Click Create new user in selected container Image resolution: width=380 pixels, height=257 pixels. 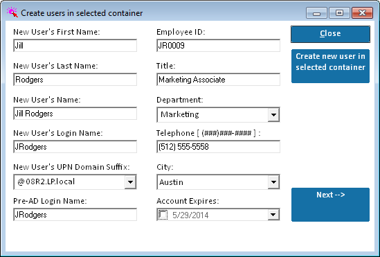pos(330,67)
